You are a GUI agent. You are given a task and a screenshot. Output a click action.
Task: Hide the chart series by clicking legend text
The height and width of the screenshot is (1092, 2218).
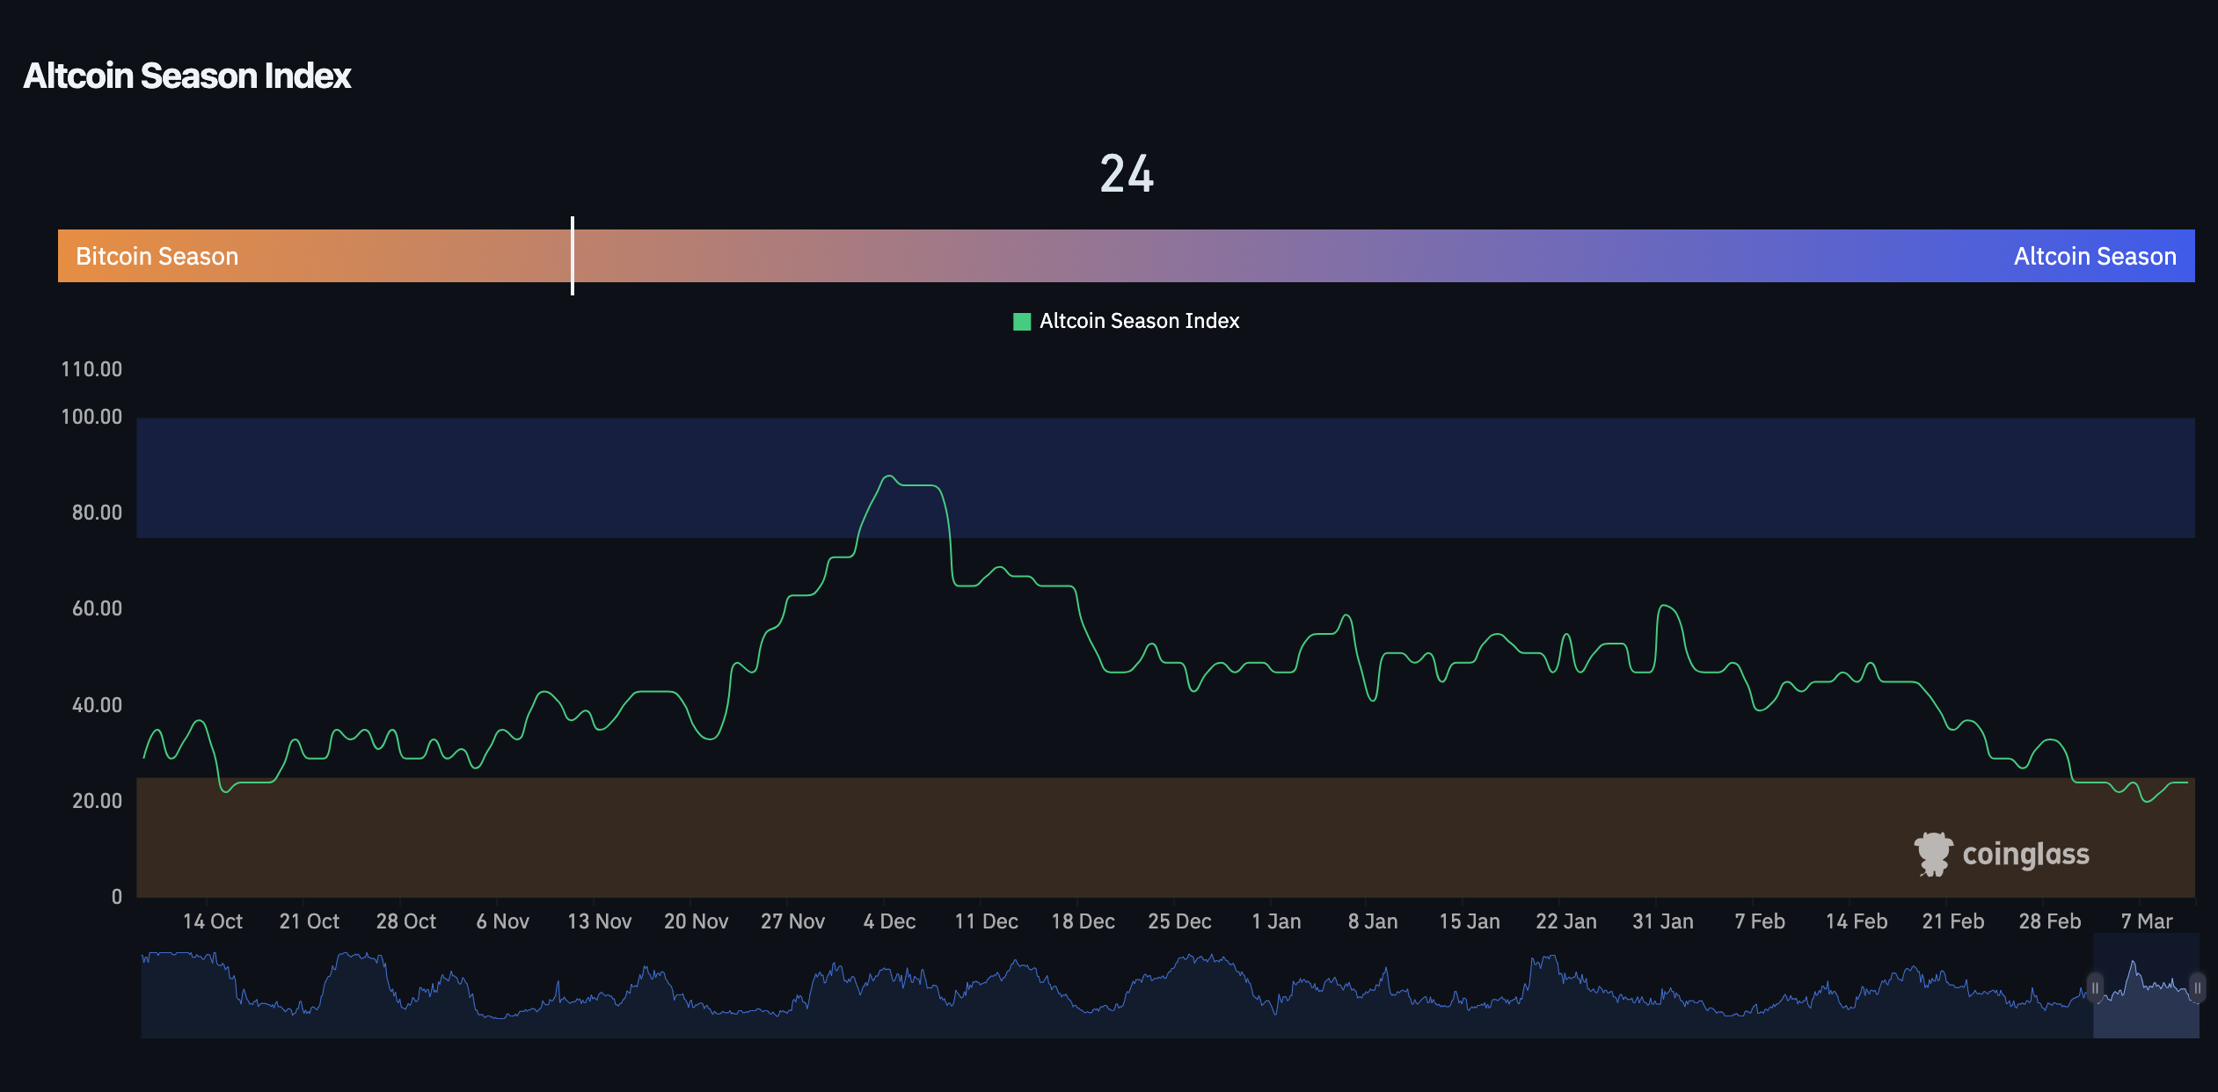click(x=1137, y=321)
